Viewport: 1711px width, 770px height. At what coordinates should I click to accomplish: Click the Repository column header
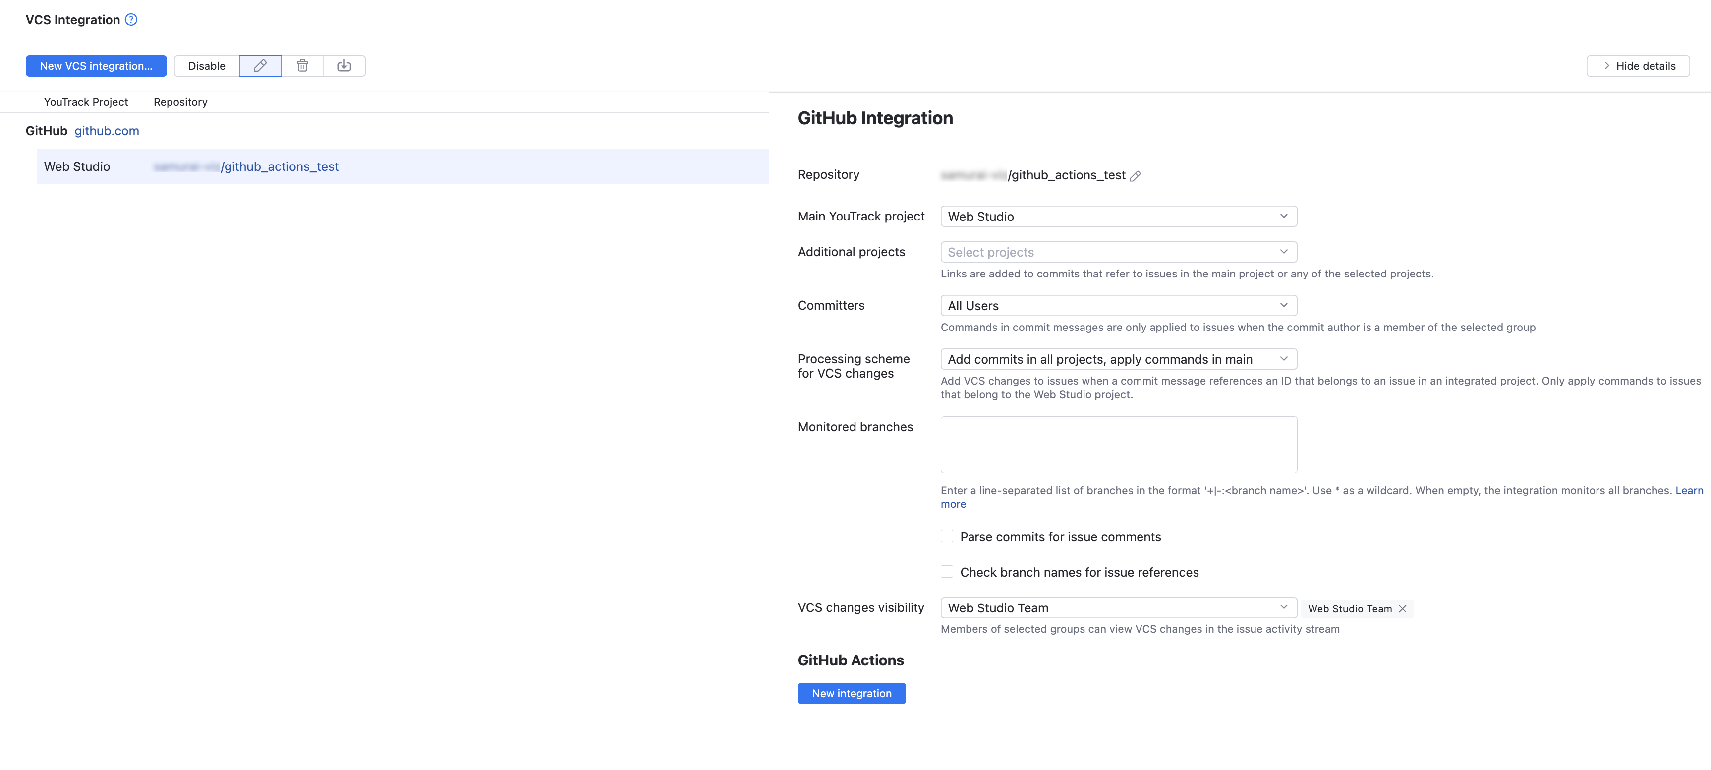180,102
